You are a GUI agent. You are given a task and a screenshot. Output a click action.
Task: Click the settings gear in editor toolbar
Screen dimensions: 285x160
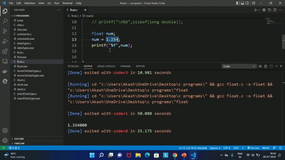264,10
